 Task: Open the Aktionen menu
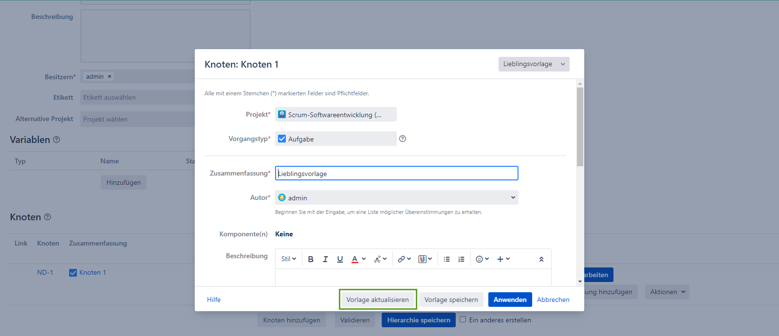667,292
